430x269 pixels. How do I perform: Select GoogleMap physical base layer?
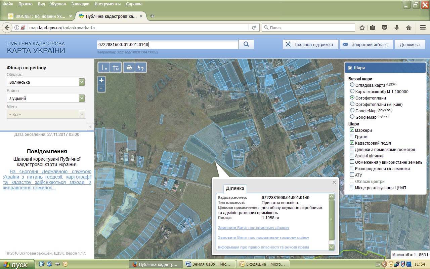click(x=352, y=110)
